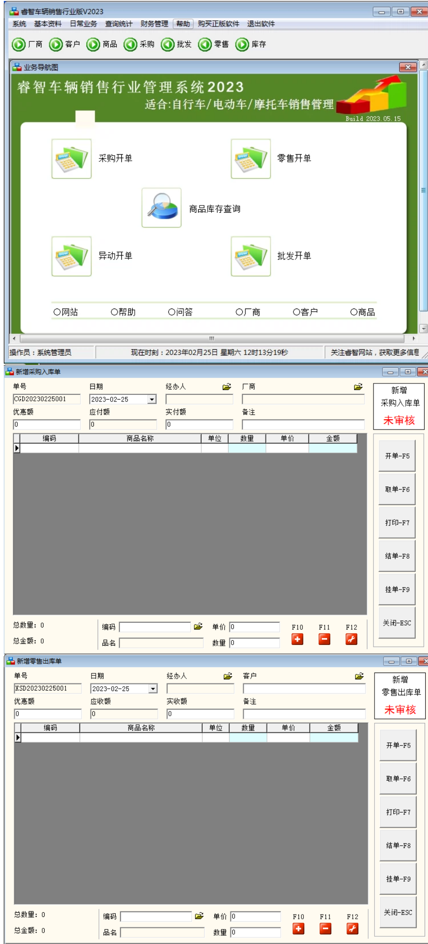Screen dimensions: 428x944
Task: Click 取单-F6 in purchase form
Action: [x=397, y=489]
